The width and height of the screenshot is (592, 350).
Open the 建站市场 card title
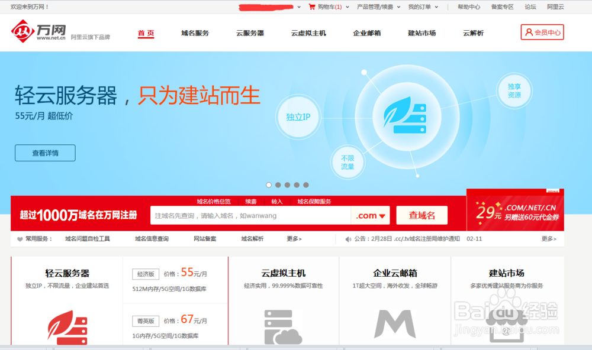[x=506, y=273]
